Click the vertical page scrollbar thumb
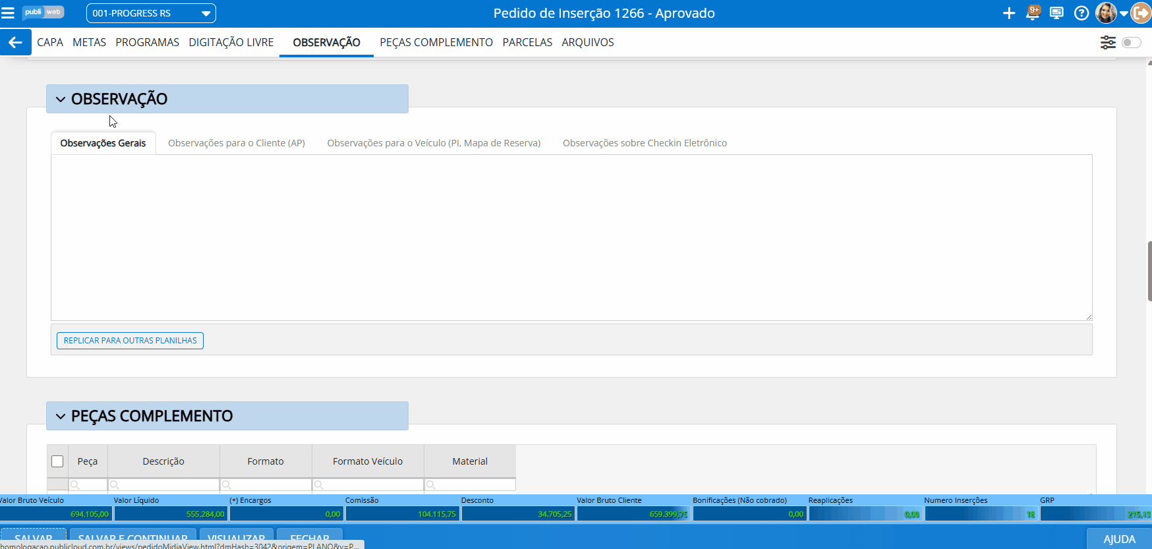This screenshot has height=549, width=1152. [1149, 271]
